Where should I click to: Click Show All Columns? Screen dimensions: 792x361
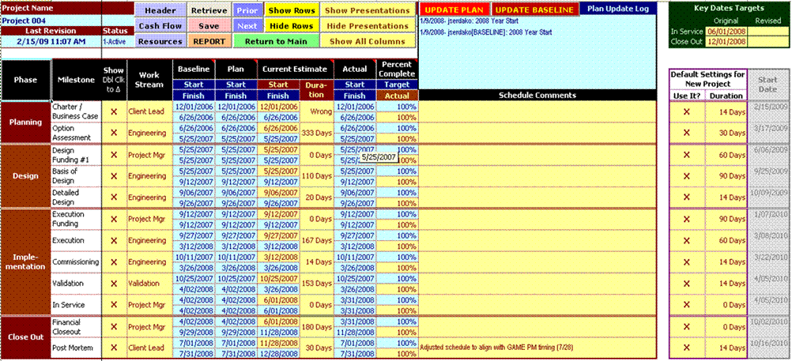point(368,41)
